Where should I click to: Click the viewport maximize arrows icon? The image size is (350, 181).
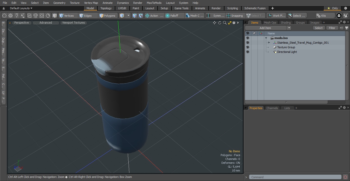tap(230, 23)
